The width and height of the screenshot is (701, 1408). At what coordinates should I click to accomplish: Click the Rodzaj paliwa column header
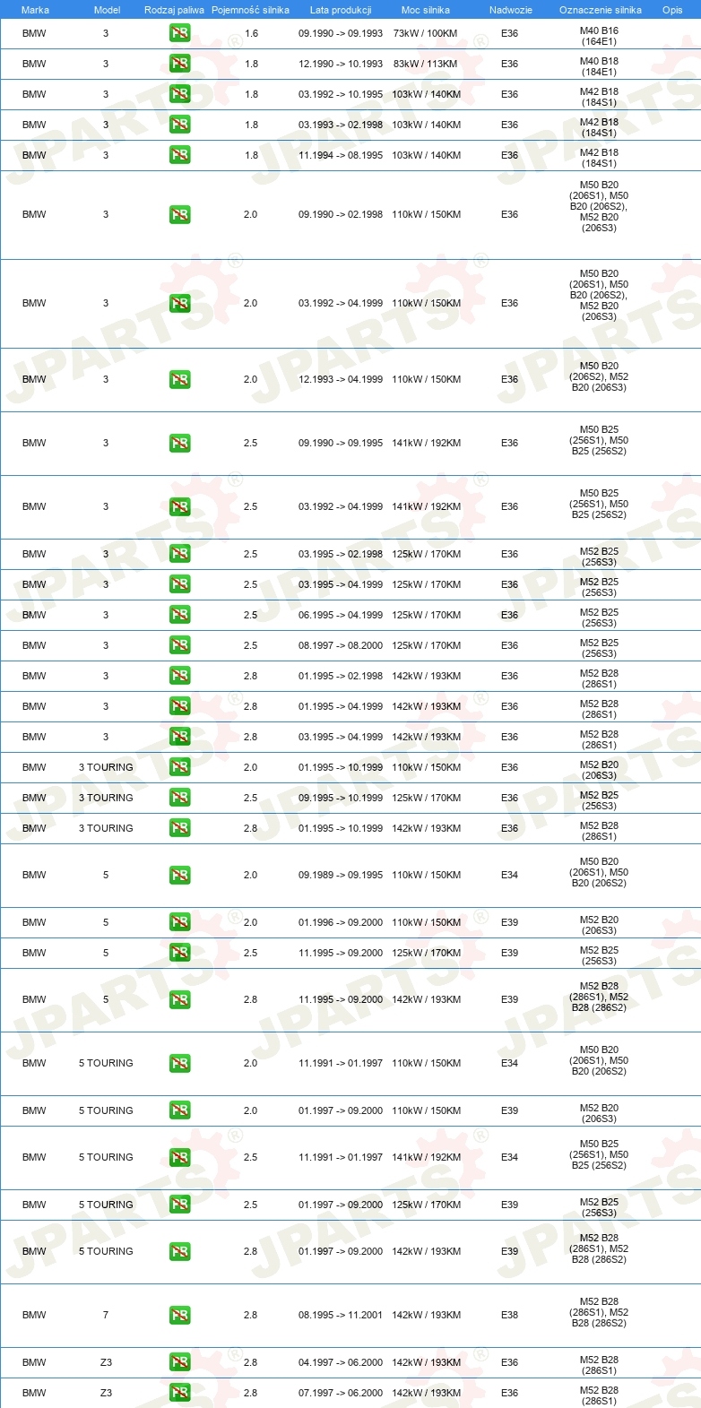pyautogui.click(x=174, y=10)
